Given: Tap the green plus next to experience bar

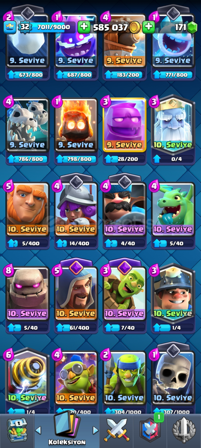Looking at the screenshot, I should [84, 27].
